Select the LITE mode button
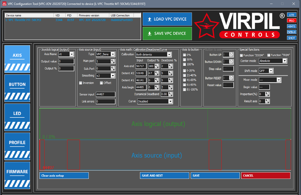 click(x=292, y=15)
